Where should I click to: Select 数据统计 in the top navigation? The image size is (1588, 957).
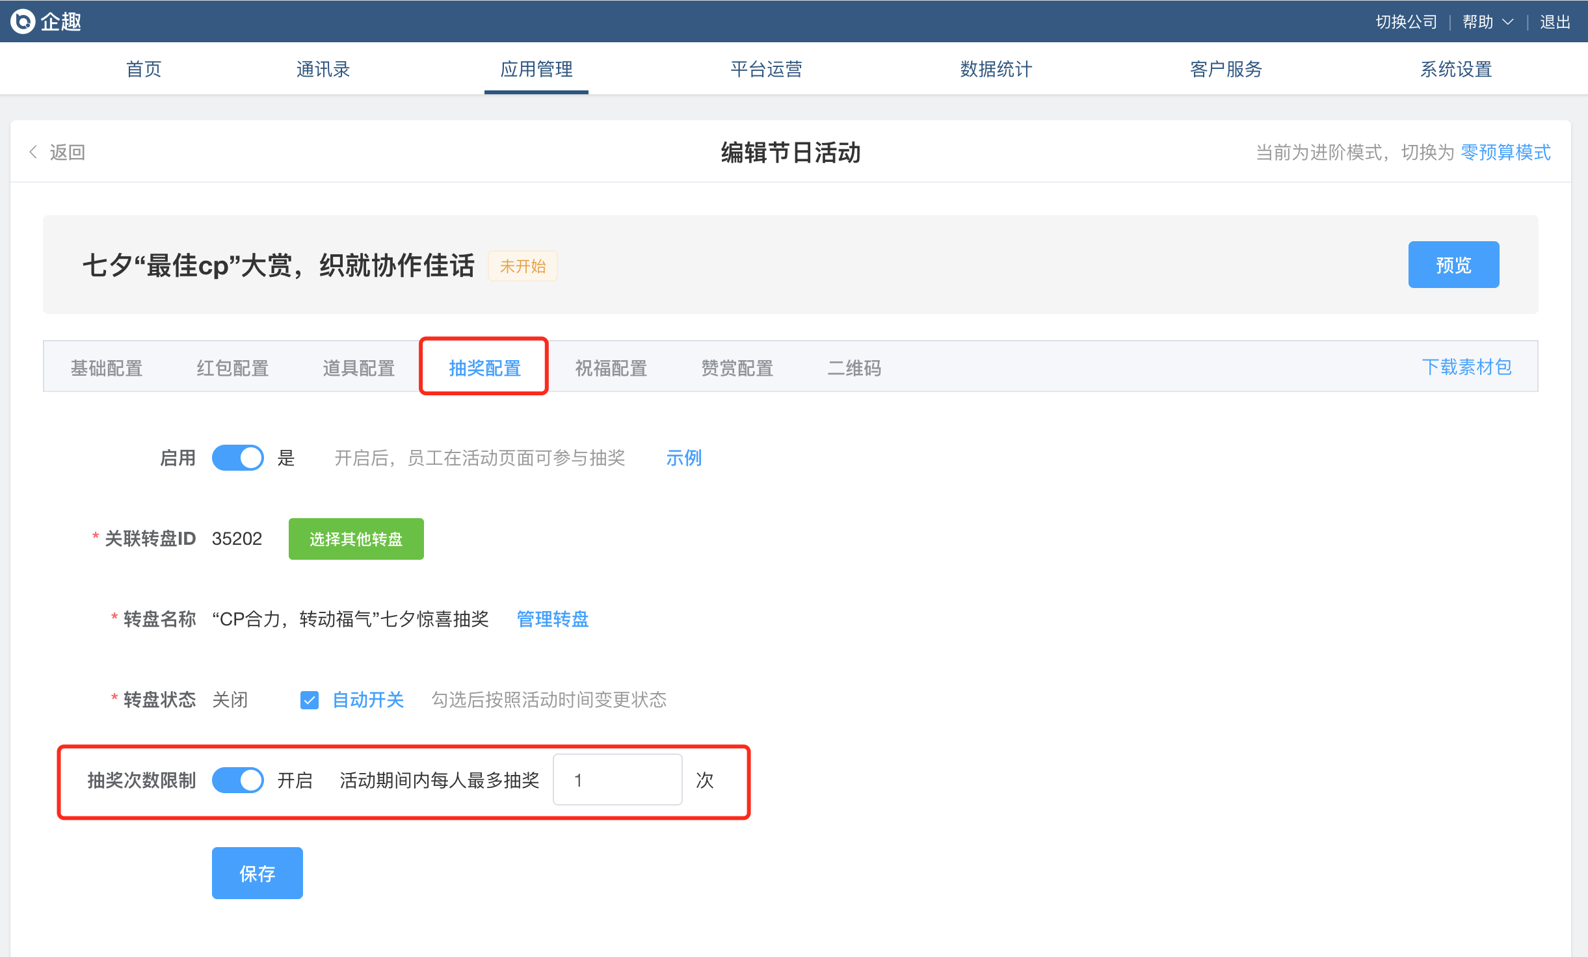(x=996, y=69)
